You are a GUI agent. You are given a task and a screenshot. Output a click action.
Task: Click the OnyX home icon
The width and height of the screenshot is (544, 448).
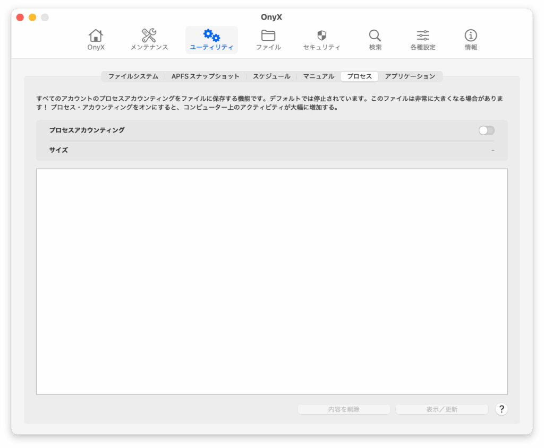pyautogui.click(x=96, y=36)
